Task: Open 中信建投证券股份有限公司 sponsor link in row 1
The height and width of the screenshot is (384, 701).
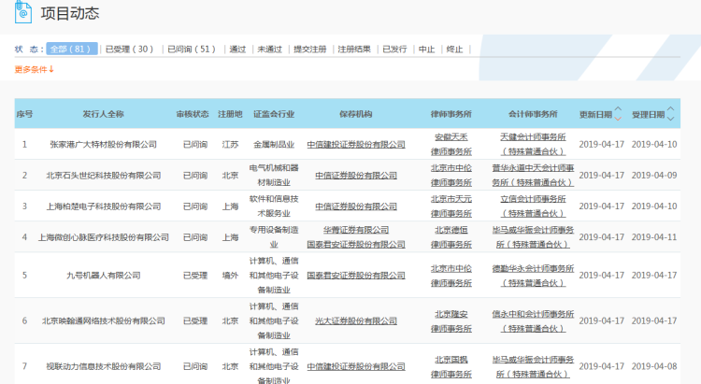Action: pos(360,145)
